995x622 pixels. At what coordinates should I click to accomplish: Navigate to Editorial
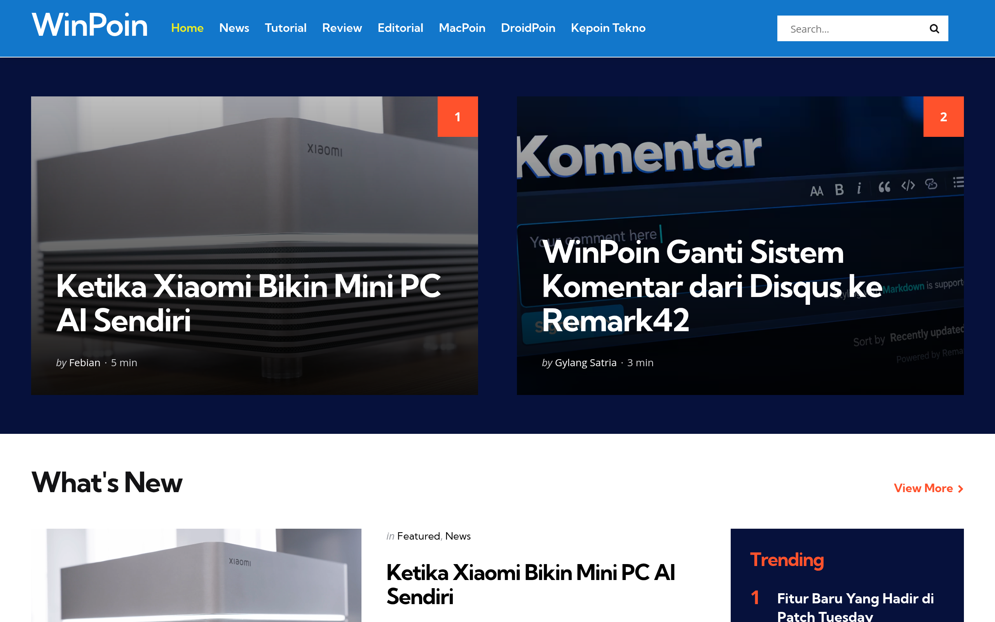pos(400,28)
